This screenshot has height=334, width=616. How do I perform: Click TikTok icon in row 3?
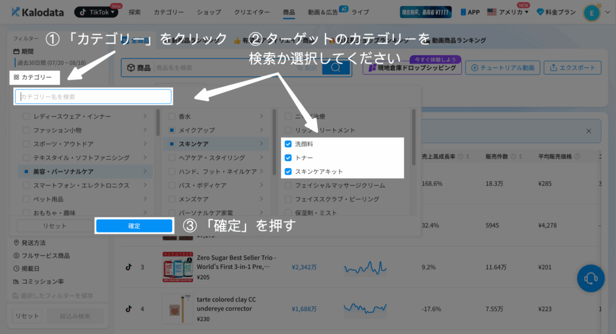129,267
